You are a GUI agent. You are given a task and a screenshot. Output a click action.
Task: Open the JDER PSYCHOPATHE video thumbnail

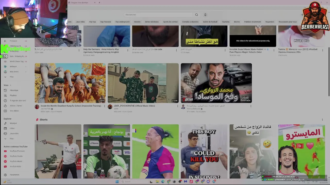(x=143, y=83)
